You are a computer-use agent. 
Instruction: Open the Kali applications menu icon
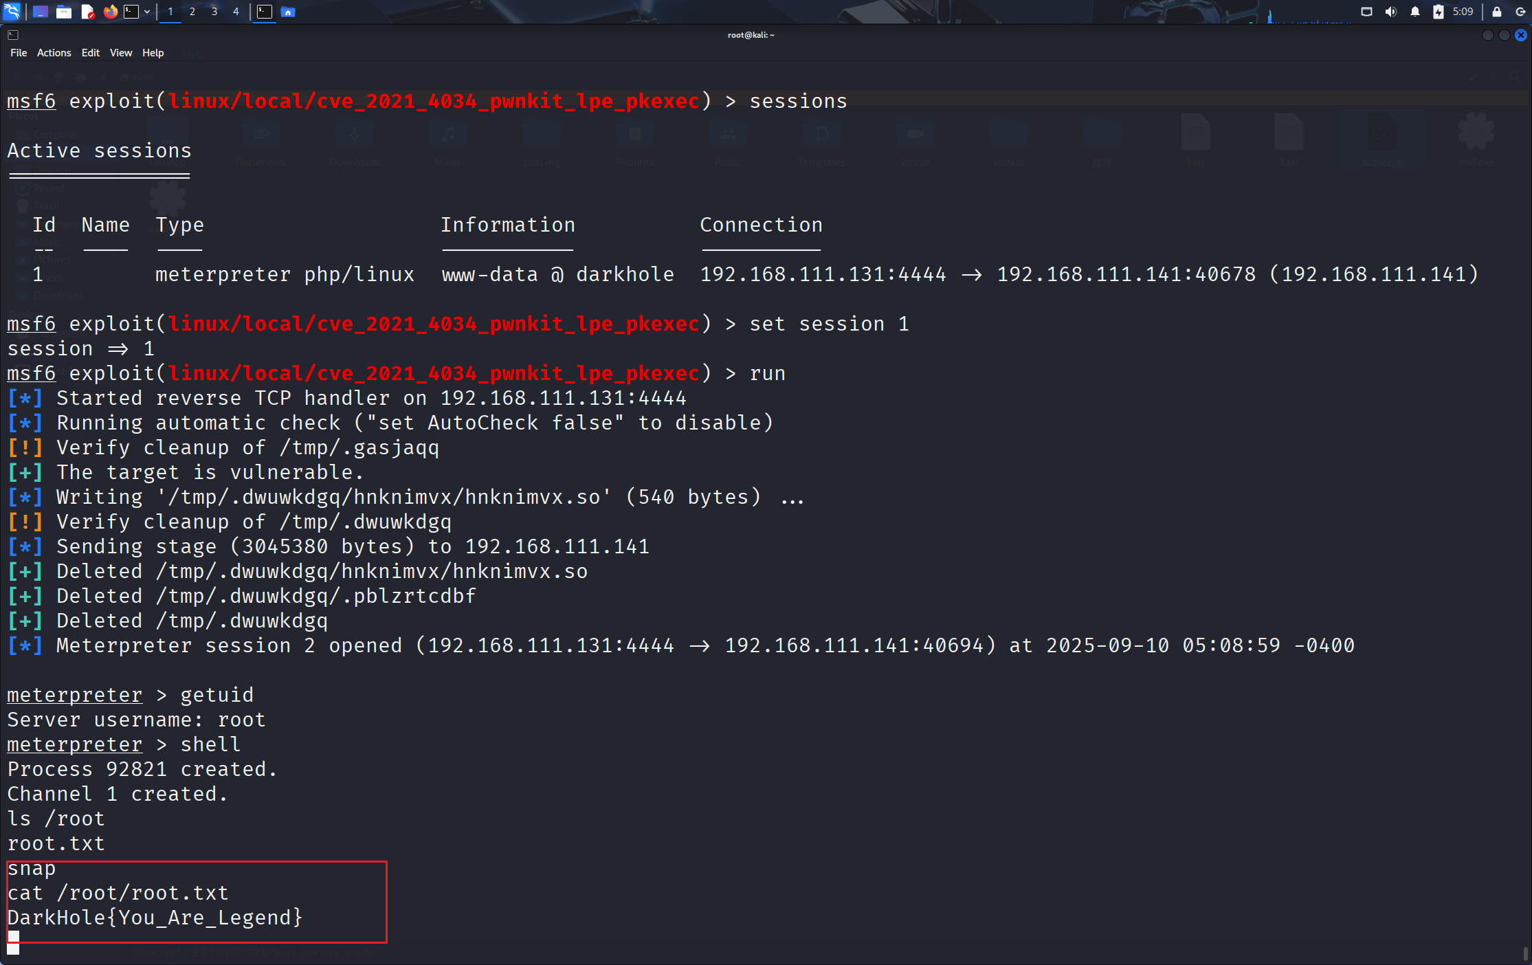click(12, 12)
